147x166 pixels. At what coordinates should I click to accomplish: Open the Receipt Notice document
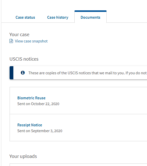click(30, 125)
